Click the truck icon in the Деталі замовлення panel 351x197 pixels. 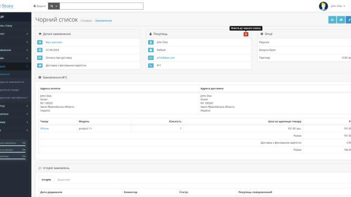pyautogui.click(x=40, y=65)
